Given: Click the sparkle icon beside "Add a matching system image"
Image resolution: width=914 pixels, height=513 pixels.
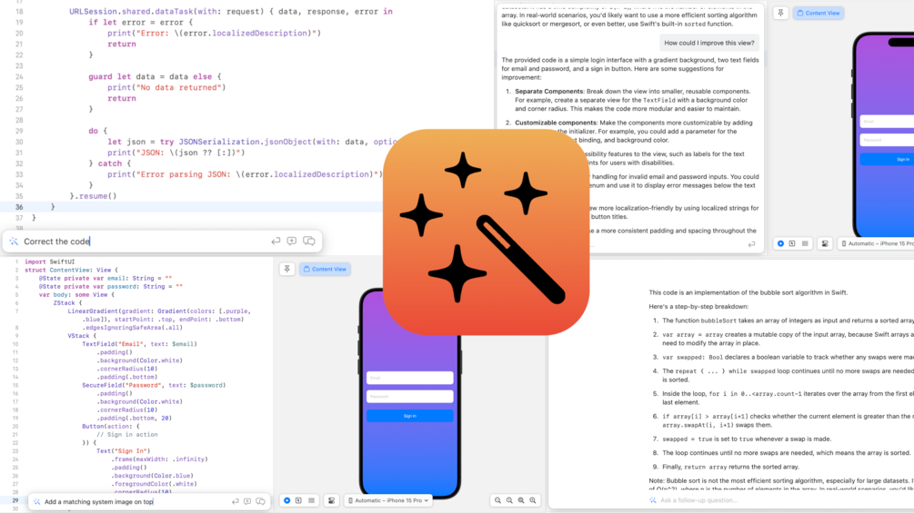Looking at the screenshot, I should [x=36, y=501].
